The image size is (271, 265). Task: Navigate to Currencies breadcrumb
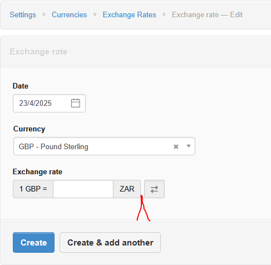click(x=69, y=14)
